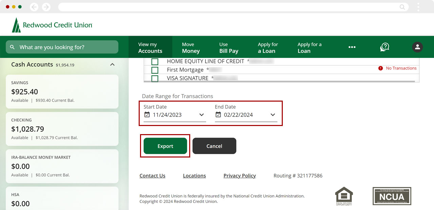The height and width of the screenshot is (210, 434).
Task: Click the browser address bar
Action: (233, 7)
